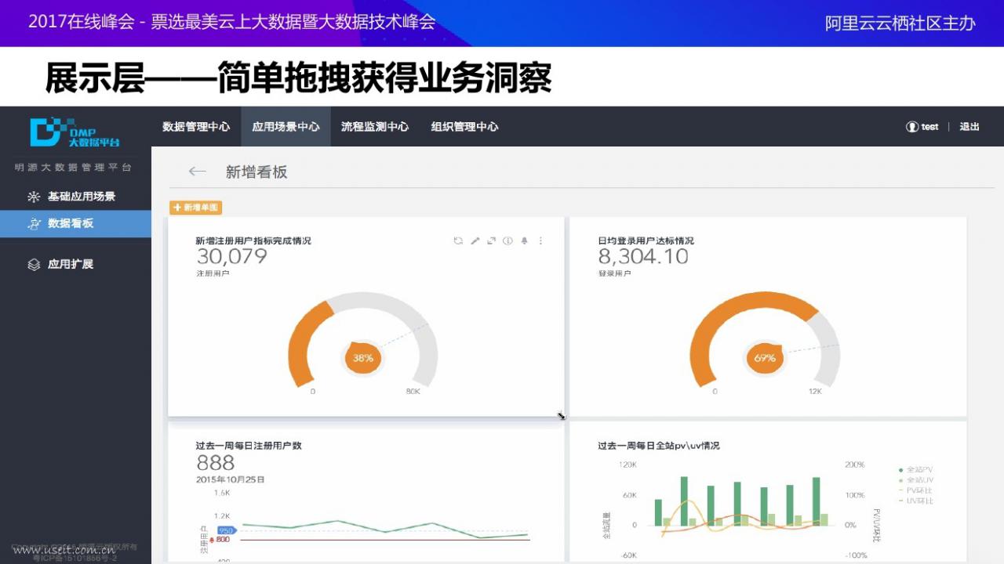This screenshot has width=1004, height=564.
Task: Toggle the UV环比 legend item
Action: (x=915, y=500)
